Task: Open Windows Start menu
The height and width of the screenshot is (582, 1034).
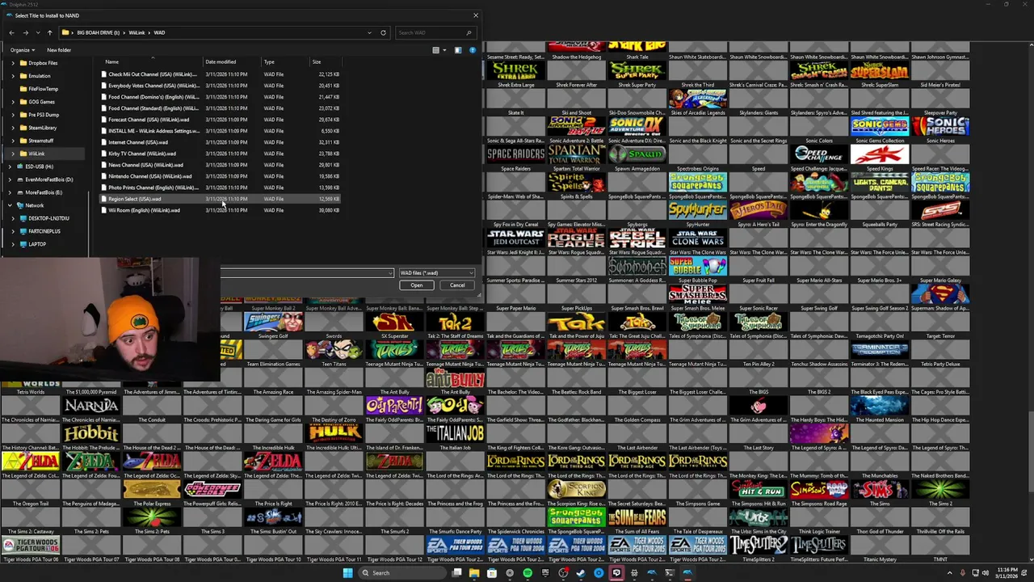Action: pyautogui.click(x=347, y=573)
